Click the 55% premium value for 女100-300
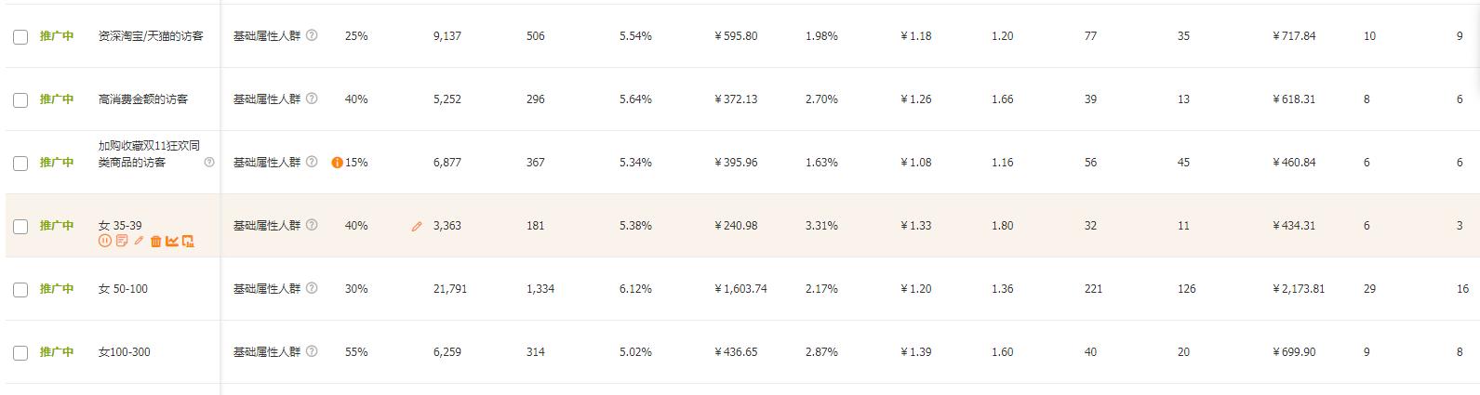The height and width of the screenshot is (395, 1480). (356, 352)
